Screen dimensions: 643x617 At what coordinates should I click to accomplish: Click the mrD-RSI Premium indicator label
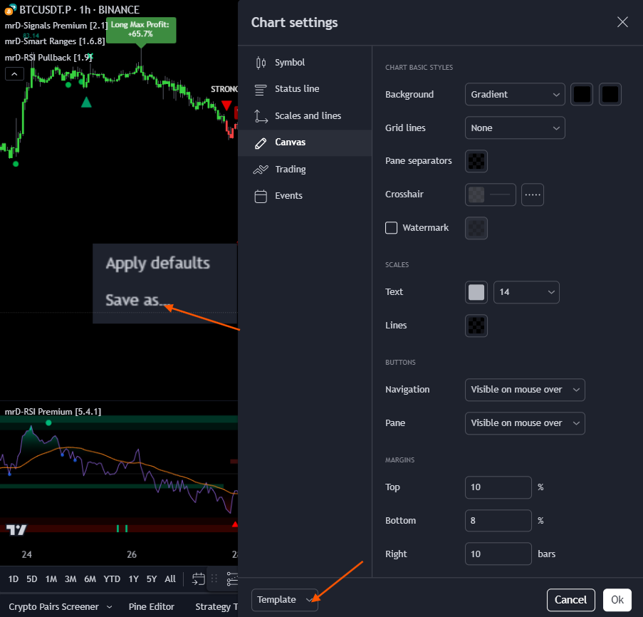[53, 412]
